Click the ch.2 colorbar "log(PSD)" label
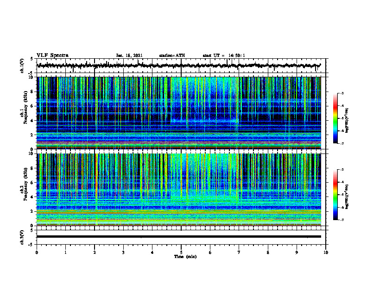This screenshot has height=283, width=367. click(347, 196)
